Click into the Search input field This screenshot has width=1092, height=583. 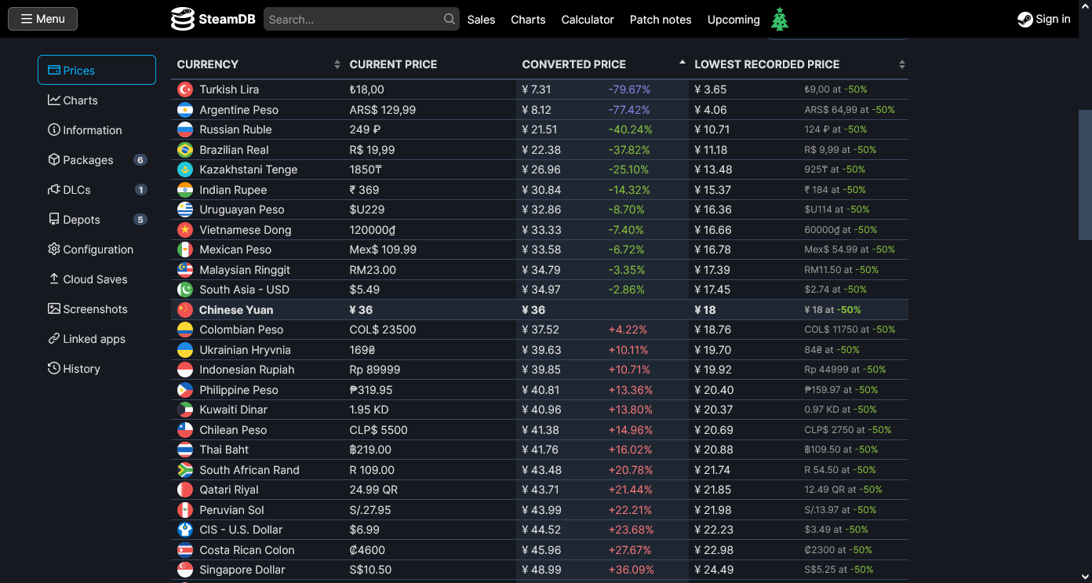353,20
